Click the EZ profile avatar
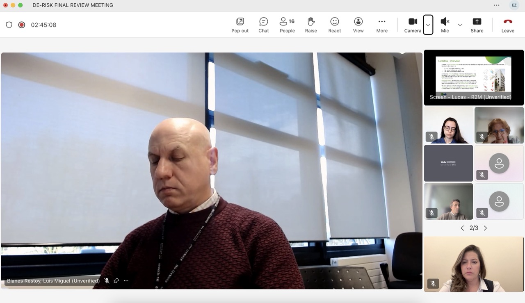The width and height of the screenshot is (525, 303). pyautogui.click(x=514, y=5)
